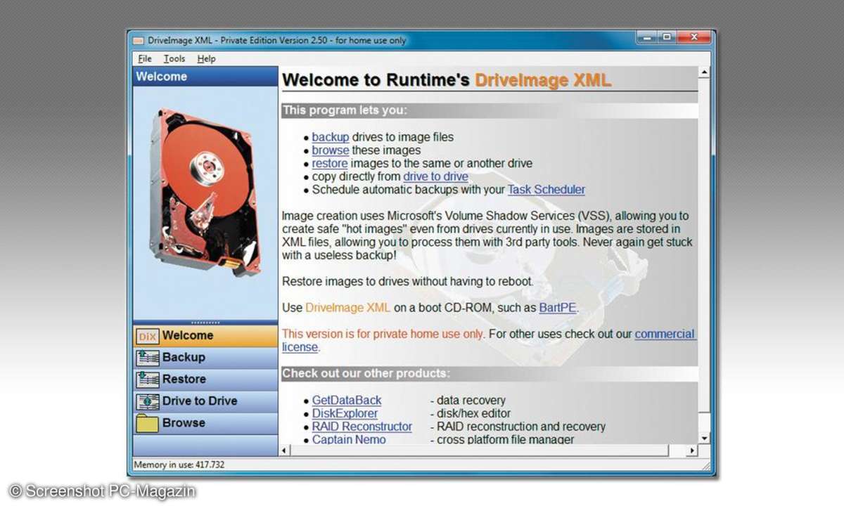Open the Task Scheduler link
Viewport: 844px width, 506px height.
click(546, 190)
